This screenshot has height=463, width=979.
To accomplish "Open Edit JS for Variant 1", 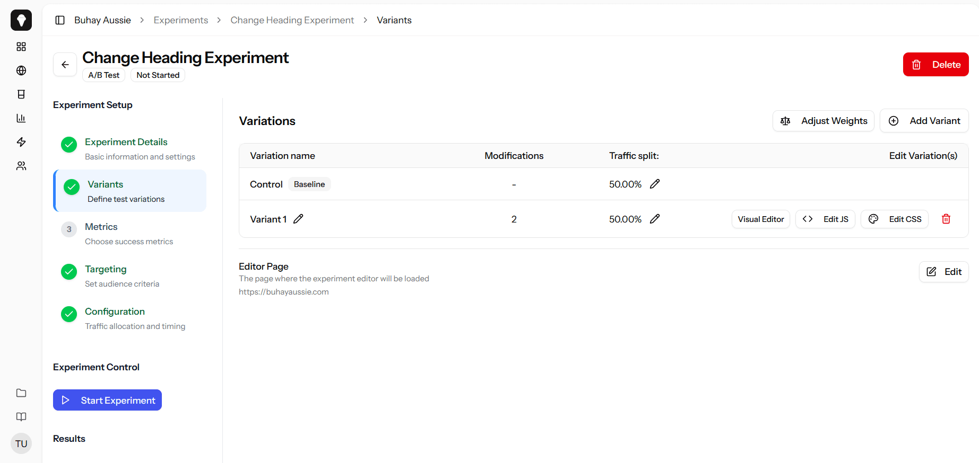I will coord(825,219).
